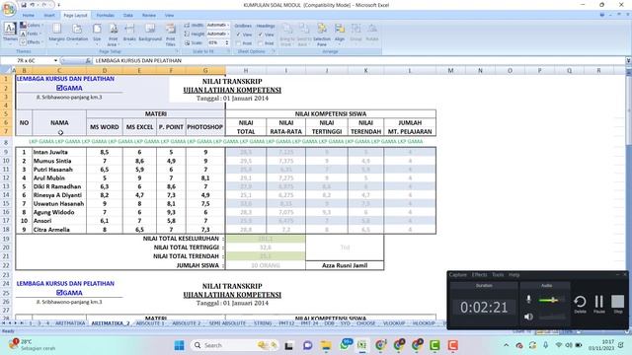Open the ABSOLUTE 1 sheet tab

[x=150, y=323]
